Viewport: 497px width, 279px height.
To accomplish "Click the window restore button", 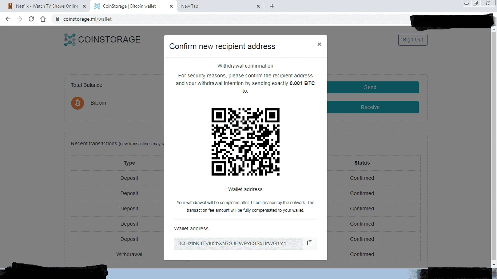I will click(475, 3).
